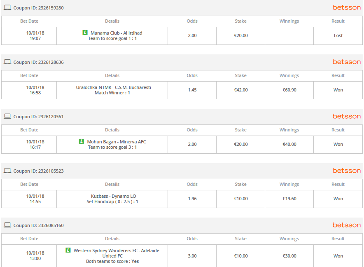364x267 pixels.
Task: Click green live icon next to Manama Club
Action: click(x=85, y=33)
